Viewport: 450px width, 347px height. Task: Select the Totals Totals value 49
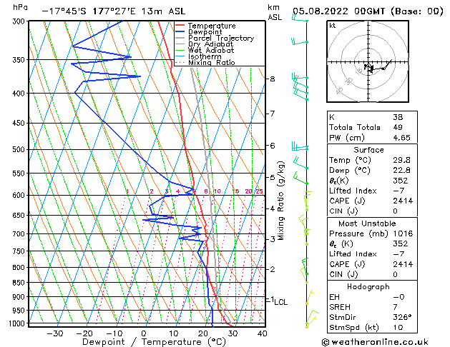coord(398,127)
